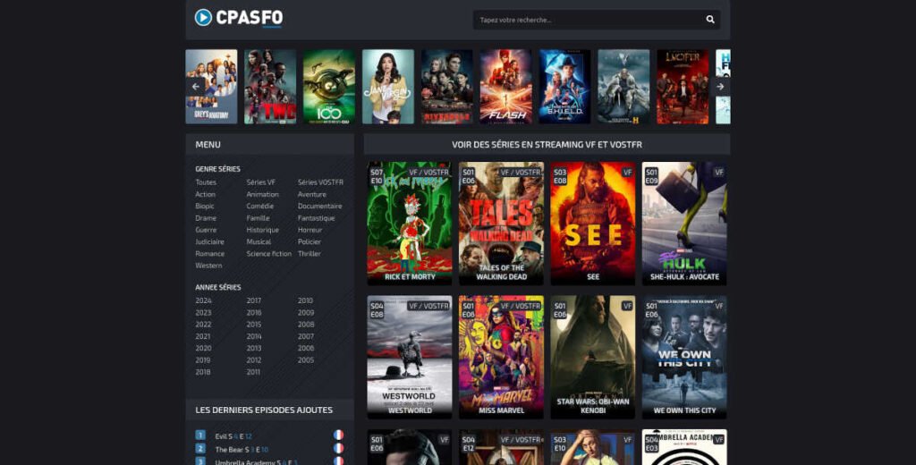This screenshot has width=916, height=465.
Task: Open the See series card
Action: (x=593, y=224)
